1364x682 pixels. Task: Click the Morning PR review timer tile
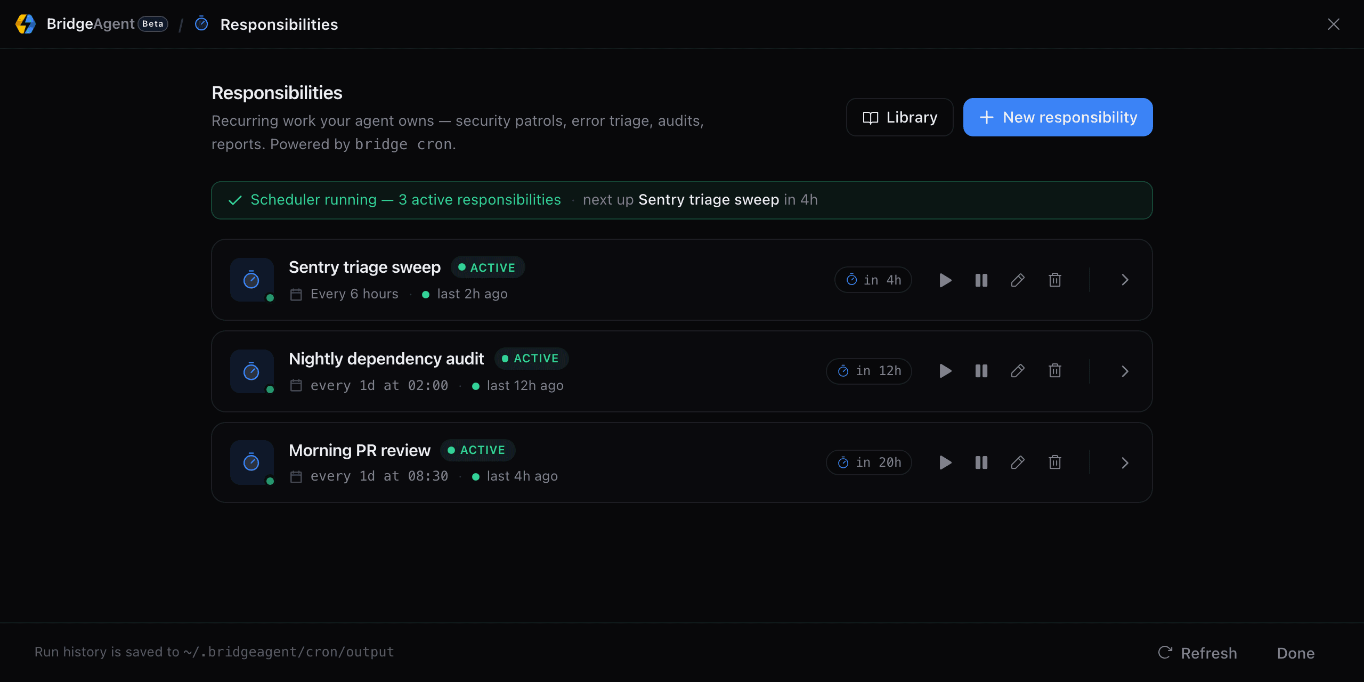click(x=252, y=462)
